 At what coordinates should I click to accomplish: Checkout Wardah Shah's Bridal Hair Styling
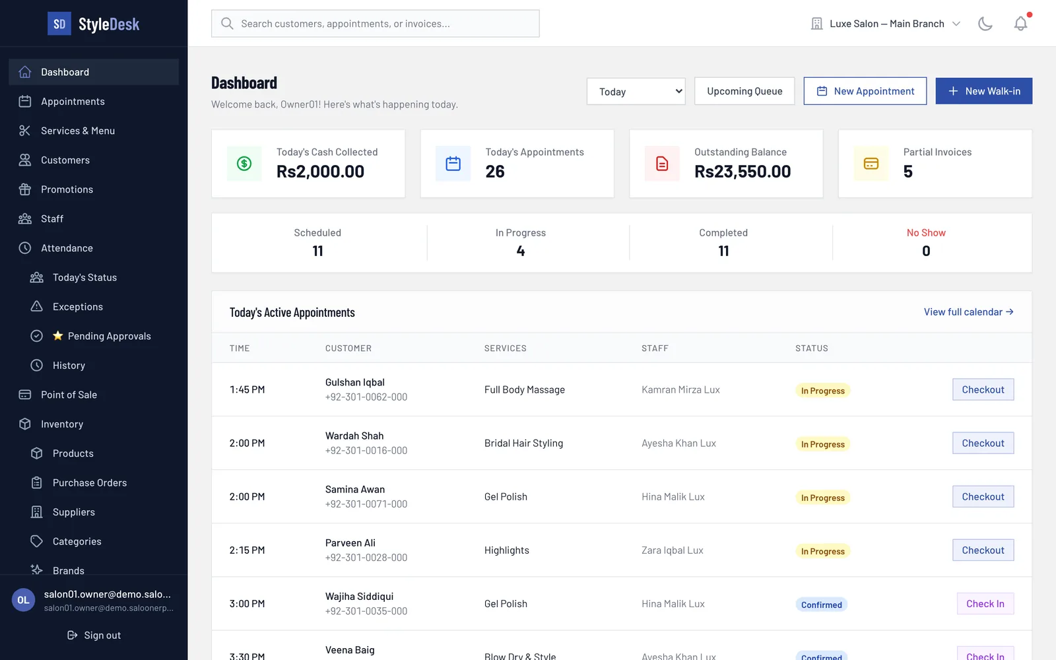click(x=983, y=443)
